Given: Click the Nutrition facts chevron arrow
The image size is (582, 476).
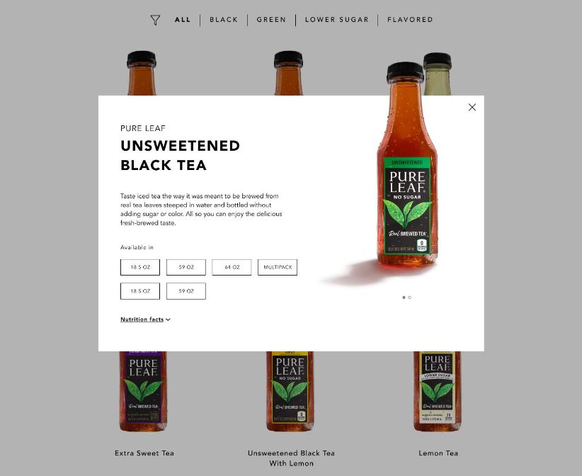Looking at the screenshot, I should pyautogui.click(x=168, y=319).
